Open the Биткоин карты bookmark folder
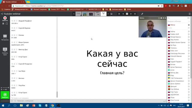This screenshot has width=192, height=108. tap(116, 9)
